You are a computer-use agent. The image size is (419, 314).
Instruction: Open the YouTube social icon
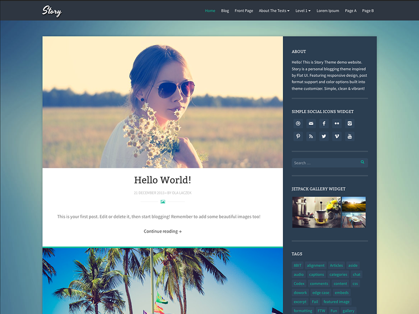click(x=349, y=136)
